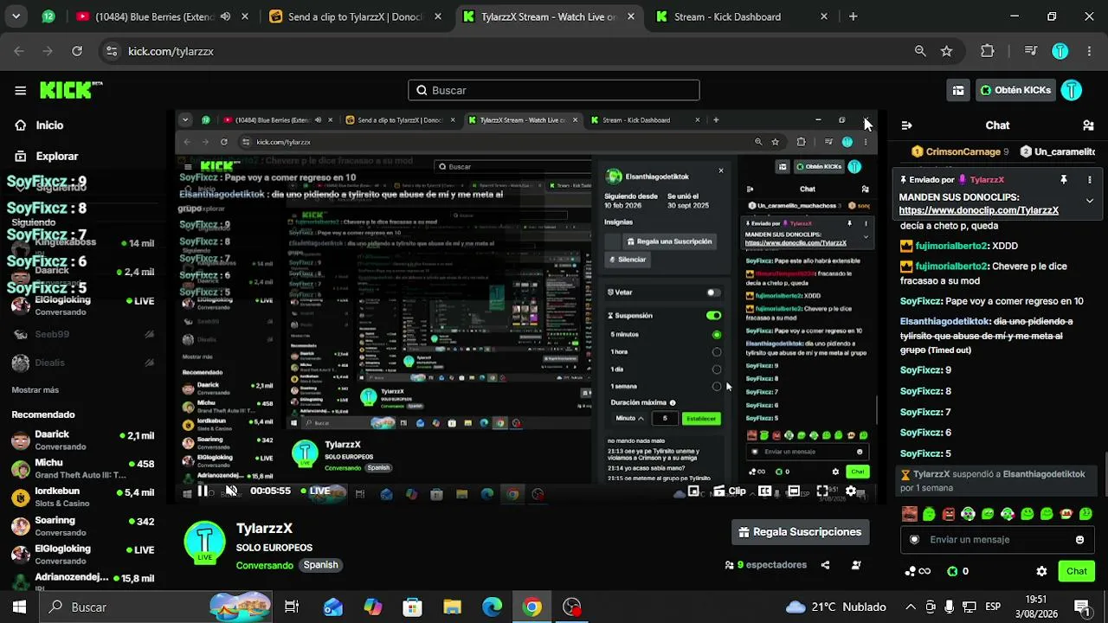1108x623 pixels.
Task: Enter fullscreen on the stream player
Action: (x=821, y=491)
